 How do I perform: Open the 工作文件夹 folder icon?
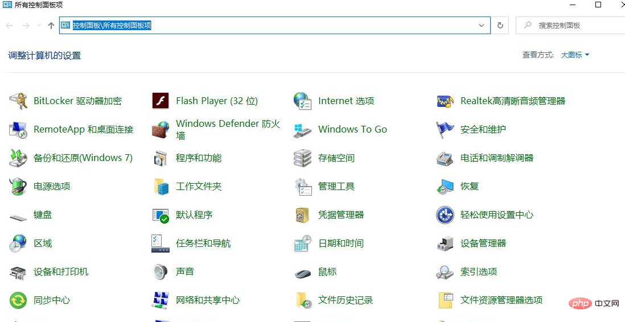coord(161,187)
